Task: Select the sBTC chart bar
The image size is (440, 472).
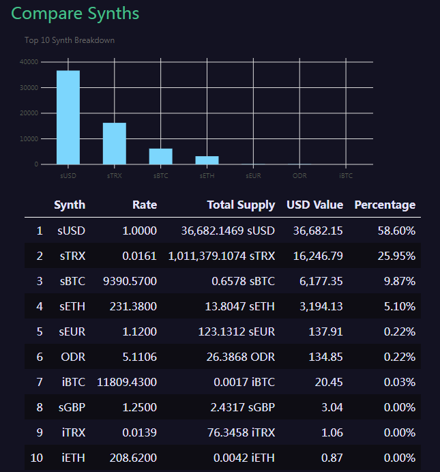Action: [161, 156]
